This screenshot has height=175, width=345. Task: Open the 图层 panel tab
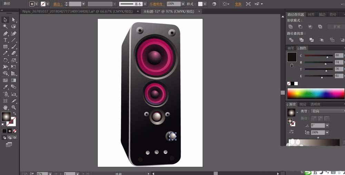pos(303,105)
